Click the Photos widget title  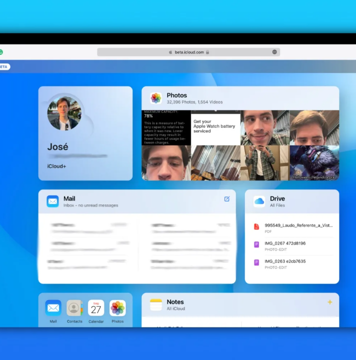(x=176, y=95)
